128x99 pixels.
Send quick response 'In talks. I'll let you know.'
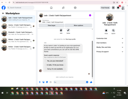[55, 65]
